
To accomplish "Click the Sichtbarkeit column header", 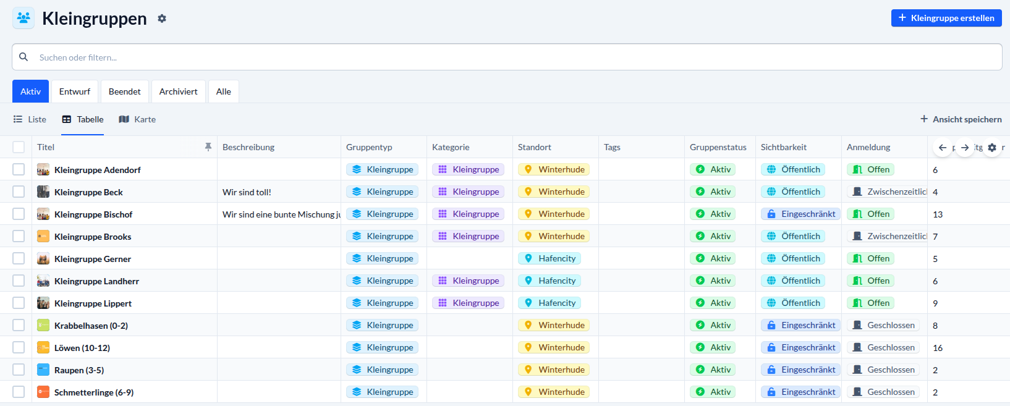I will 784,147.
